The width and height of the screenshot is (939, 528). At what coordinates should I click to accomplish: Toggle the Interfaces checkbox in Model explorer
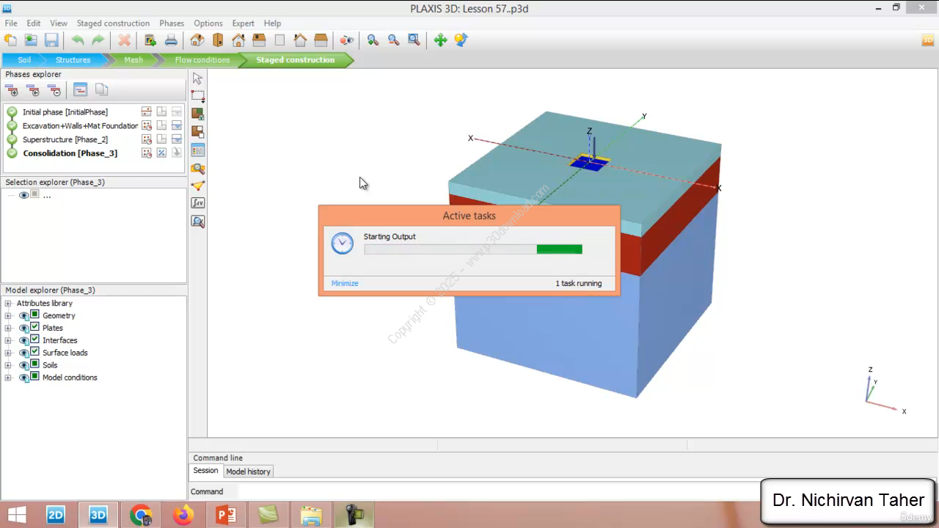pos(34,340)
